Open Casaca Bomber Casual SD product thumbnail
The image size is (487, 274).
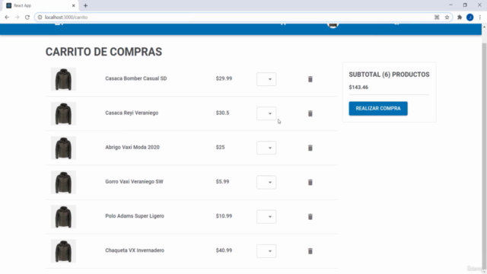point(63,79)
